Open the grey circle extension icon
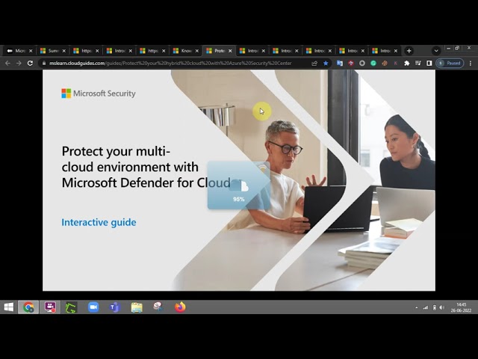The image size is (478, 359). [361, 63]
